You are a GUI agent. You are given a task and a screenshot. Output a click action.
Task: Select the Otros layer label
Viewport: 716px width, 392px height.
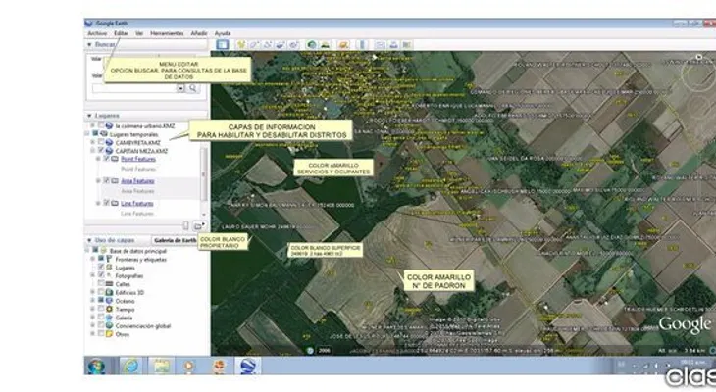[x=122, y=334]
